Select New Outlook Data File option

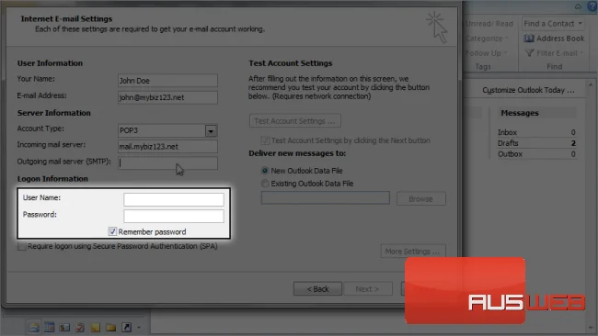pos(265,171)
